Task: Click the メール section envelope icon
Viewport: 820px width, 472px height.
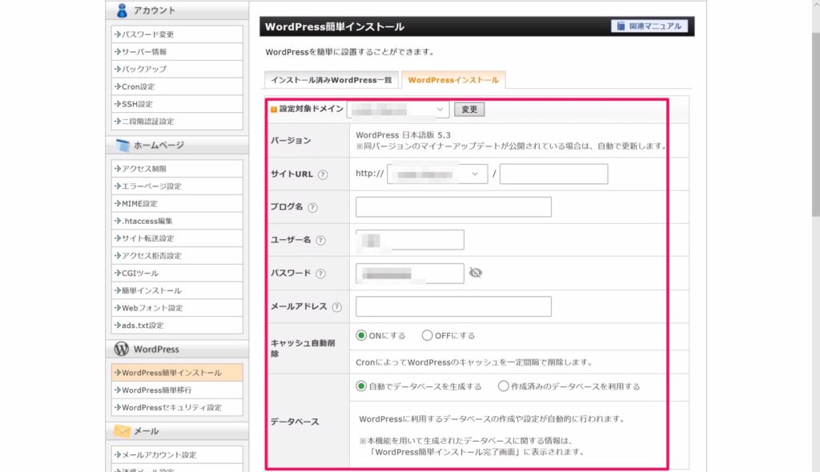Action: coord(122,430)
